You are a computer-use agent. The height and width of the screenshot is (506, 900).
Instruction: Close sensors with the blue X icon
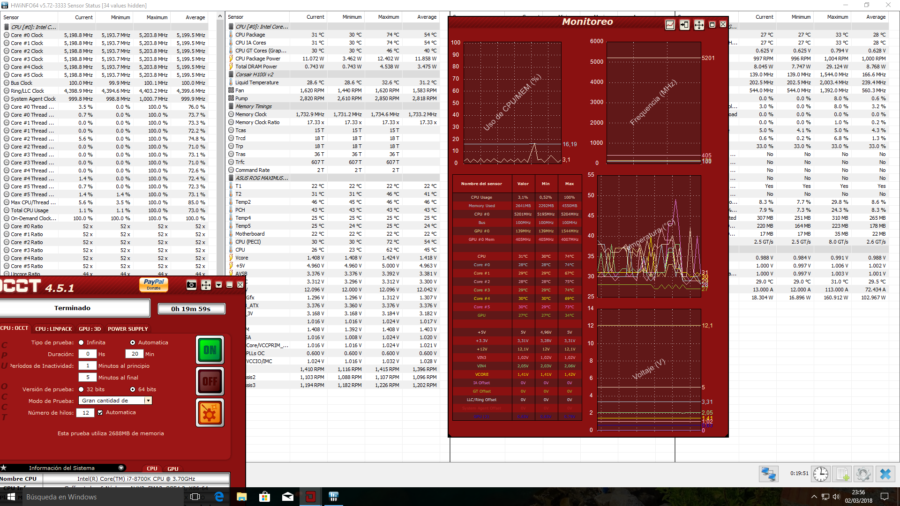coord(885,474)
